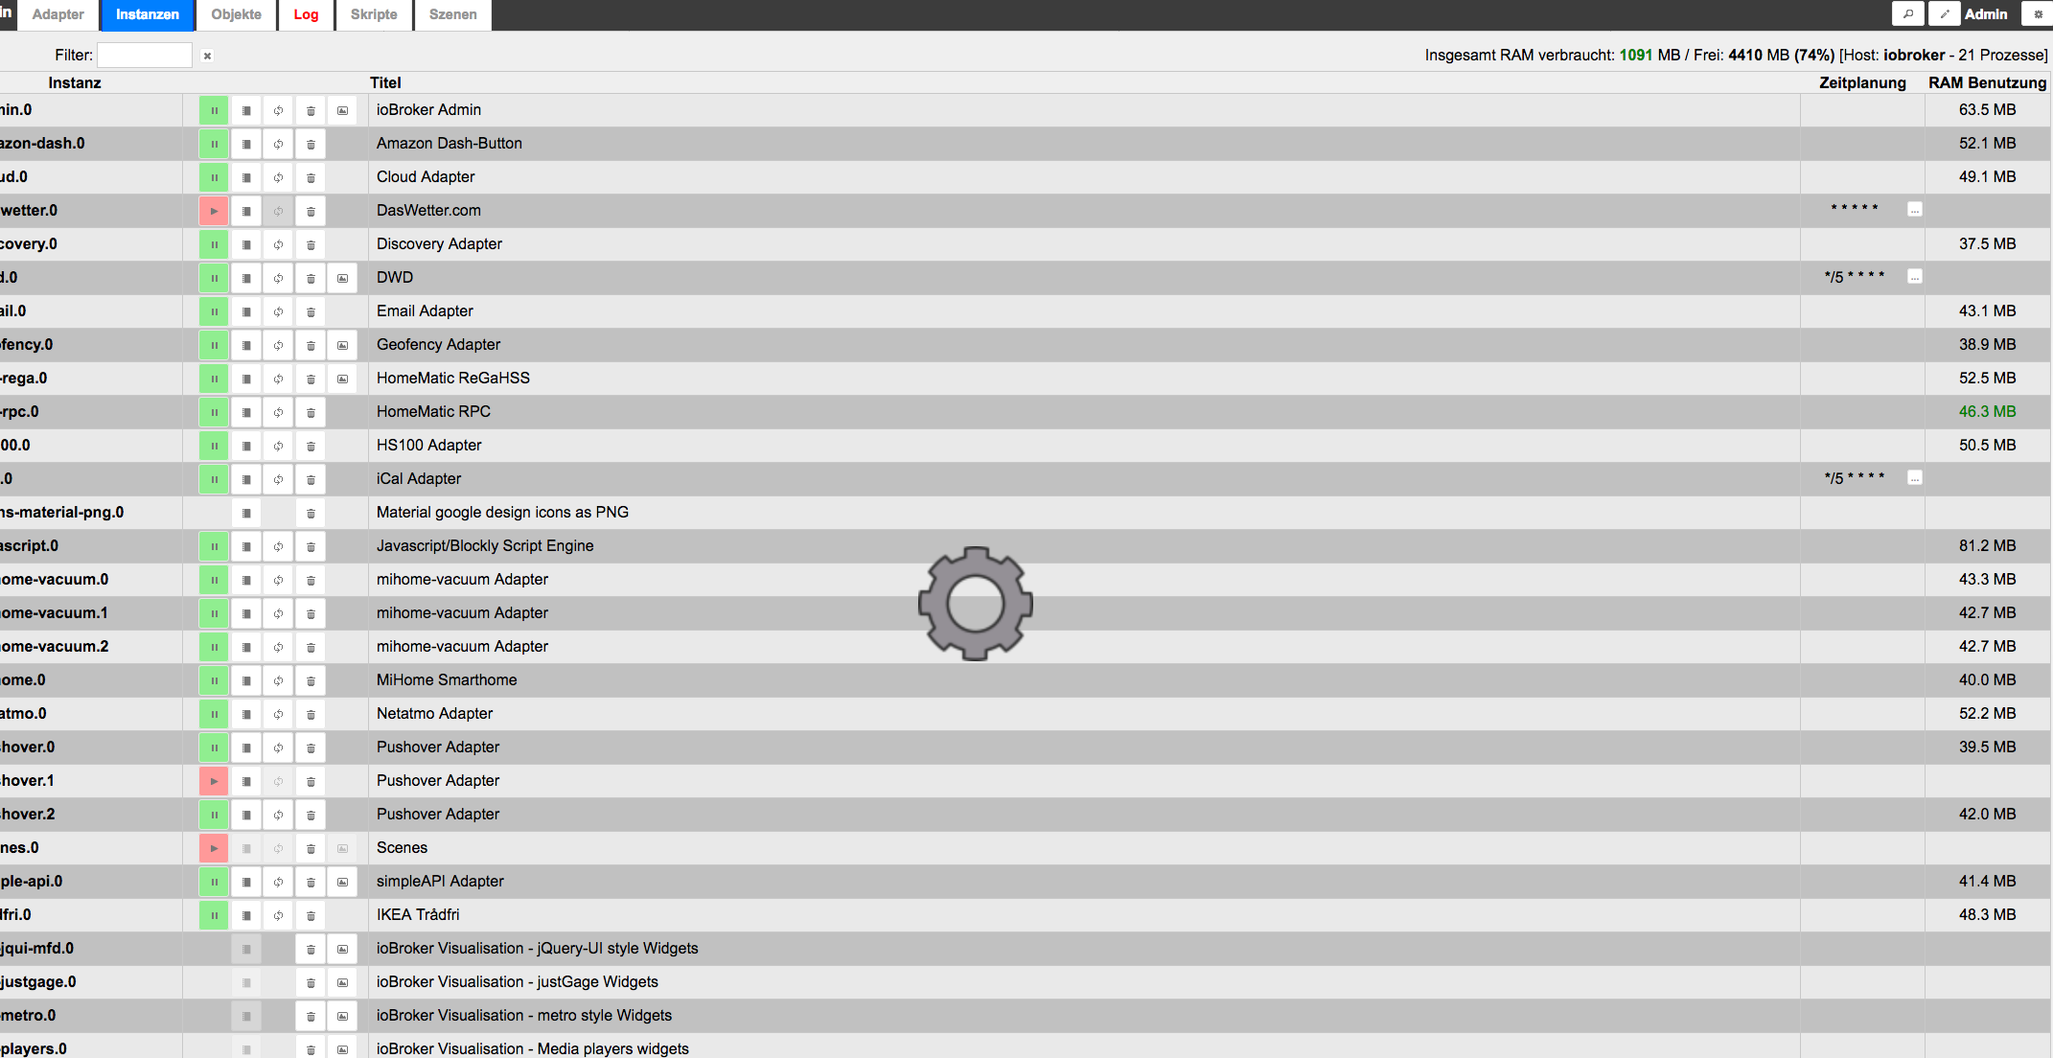
Task: Click trash icon for Netatmo Adapter
Action: [x=311, y=714]
